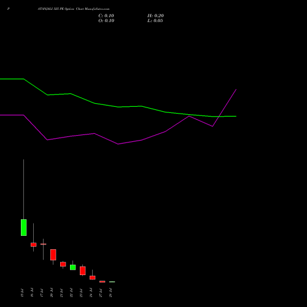Viewport: 307px width, 307px height.
Task: Select the red candlestick for 20 Jul
Action: point(53,255)
